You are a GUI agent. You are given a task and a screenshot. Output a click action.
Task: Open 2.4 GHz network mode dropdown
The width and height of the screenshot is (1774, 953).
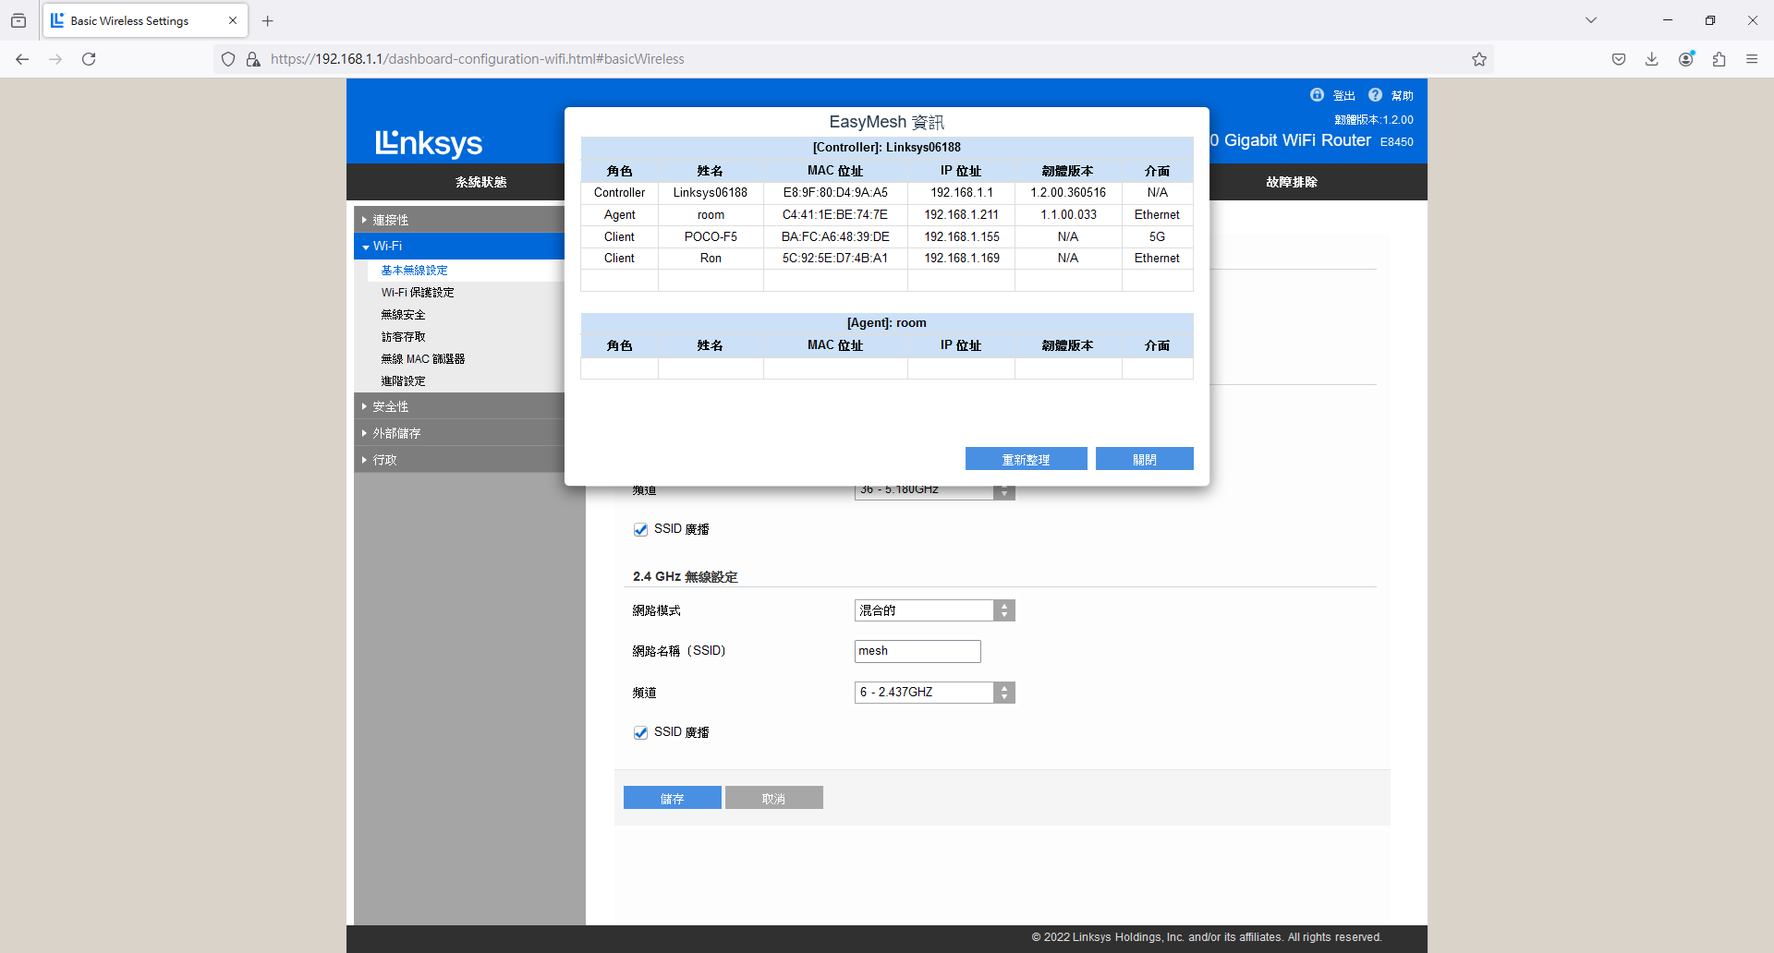pyautogui.click(x=934, y=610)
